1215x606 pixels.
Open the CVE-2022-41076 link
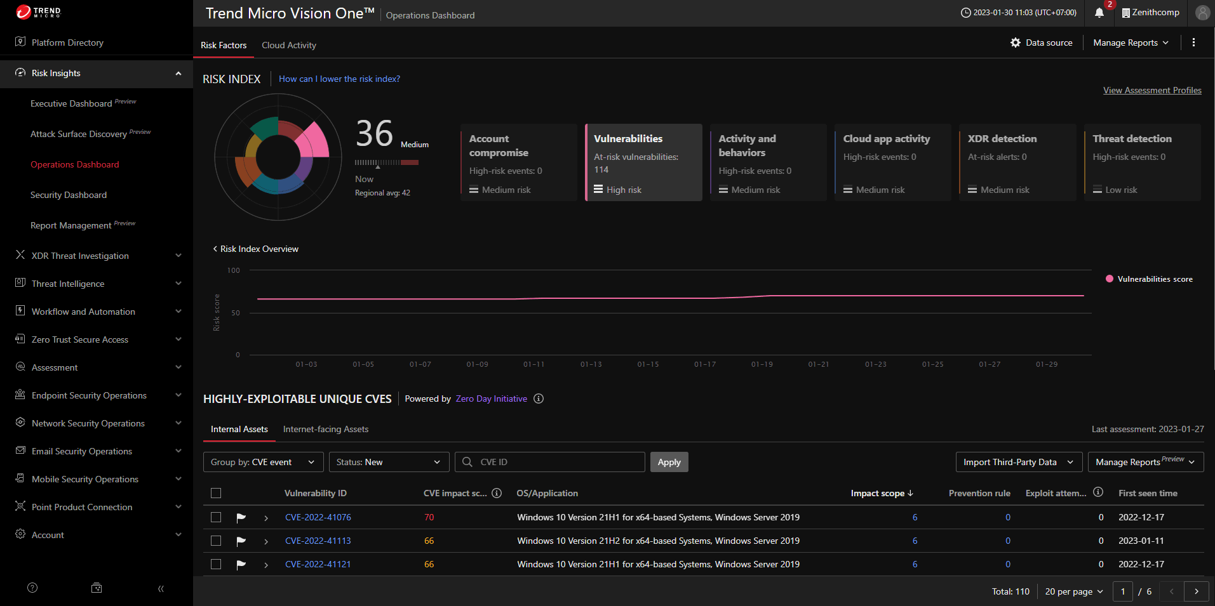318,517
